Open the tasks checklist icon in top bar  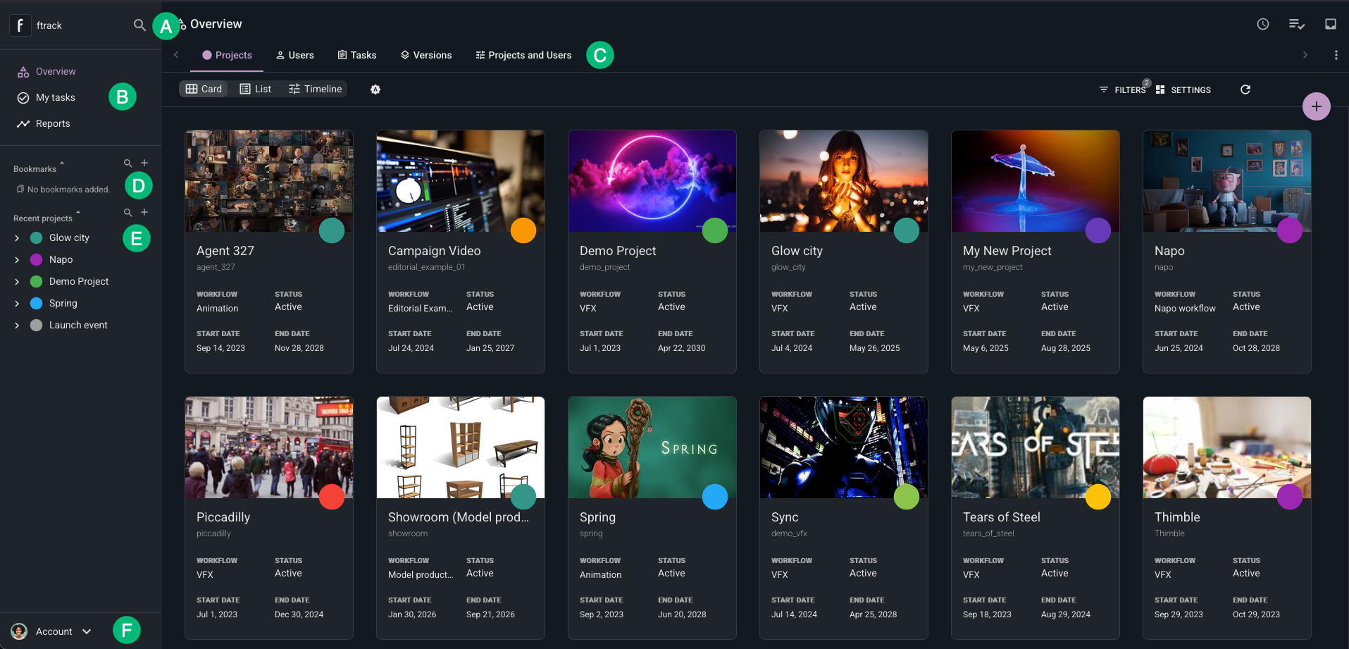coord(1296,24)
